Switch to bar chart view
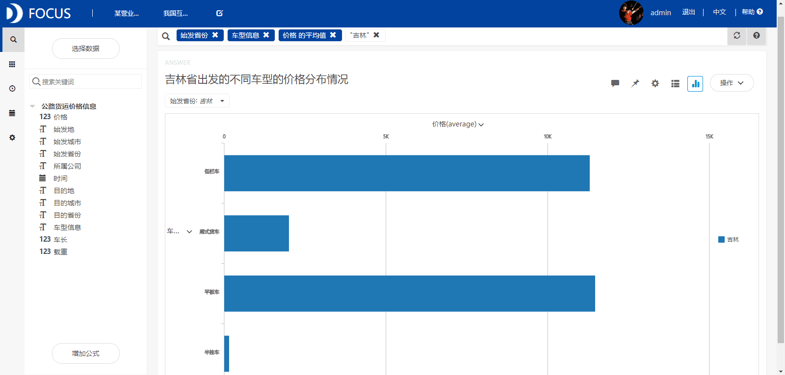This screenshot has height=375, width=785. coord(695,84)
